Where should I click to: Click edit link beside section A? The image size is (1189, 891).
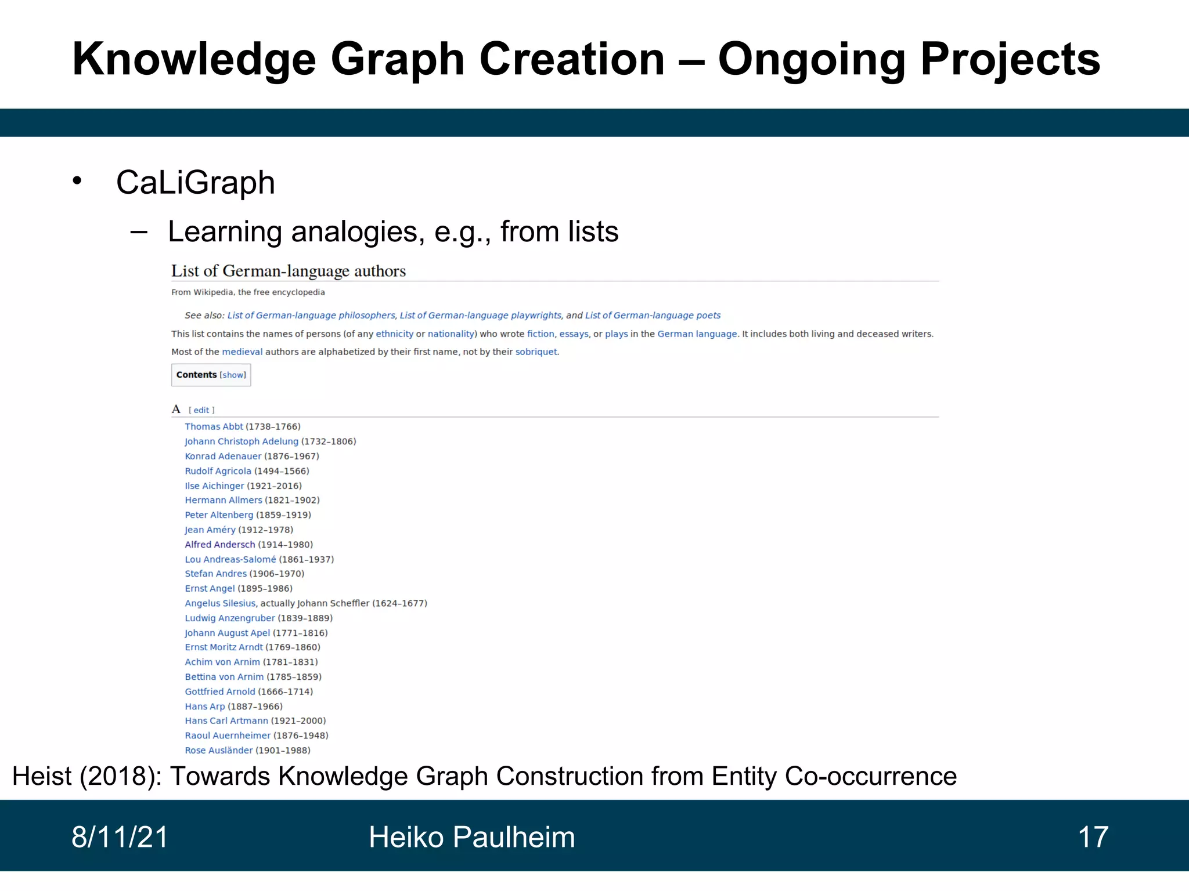pos(201,410)
